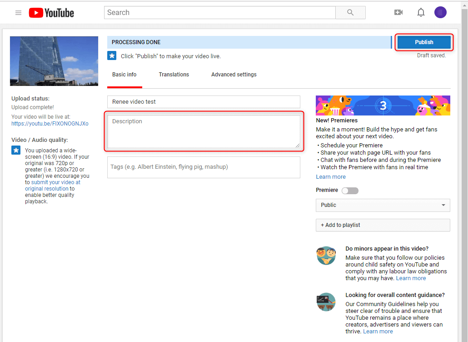Switch to the Translations tab
The image size is (468, 342).
click(x=174, y=75)
